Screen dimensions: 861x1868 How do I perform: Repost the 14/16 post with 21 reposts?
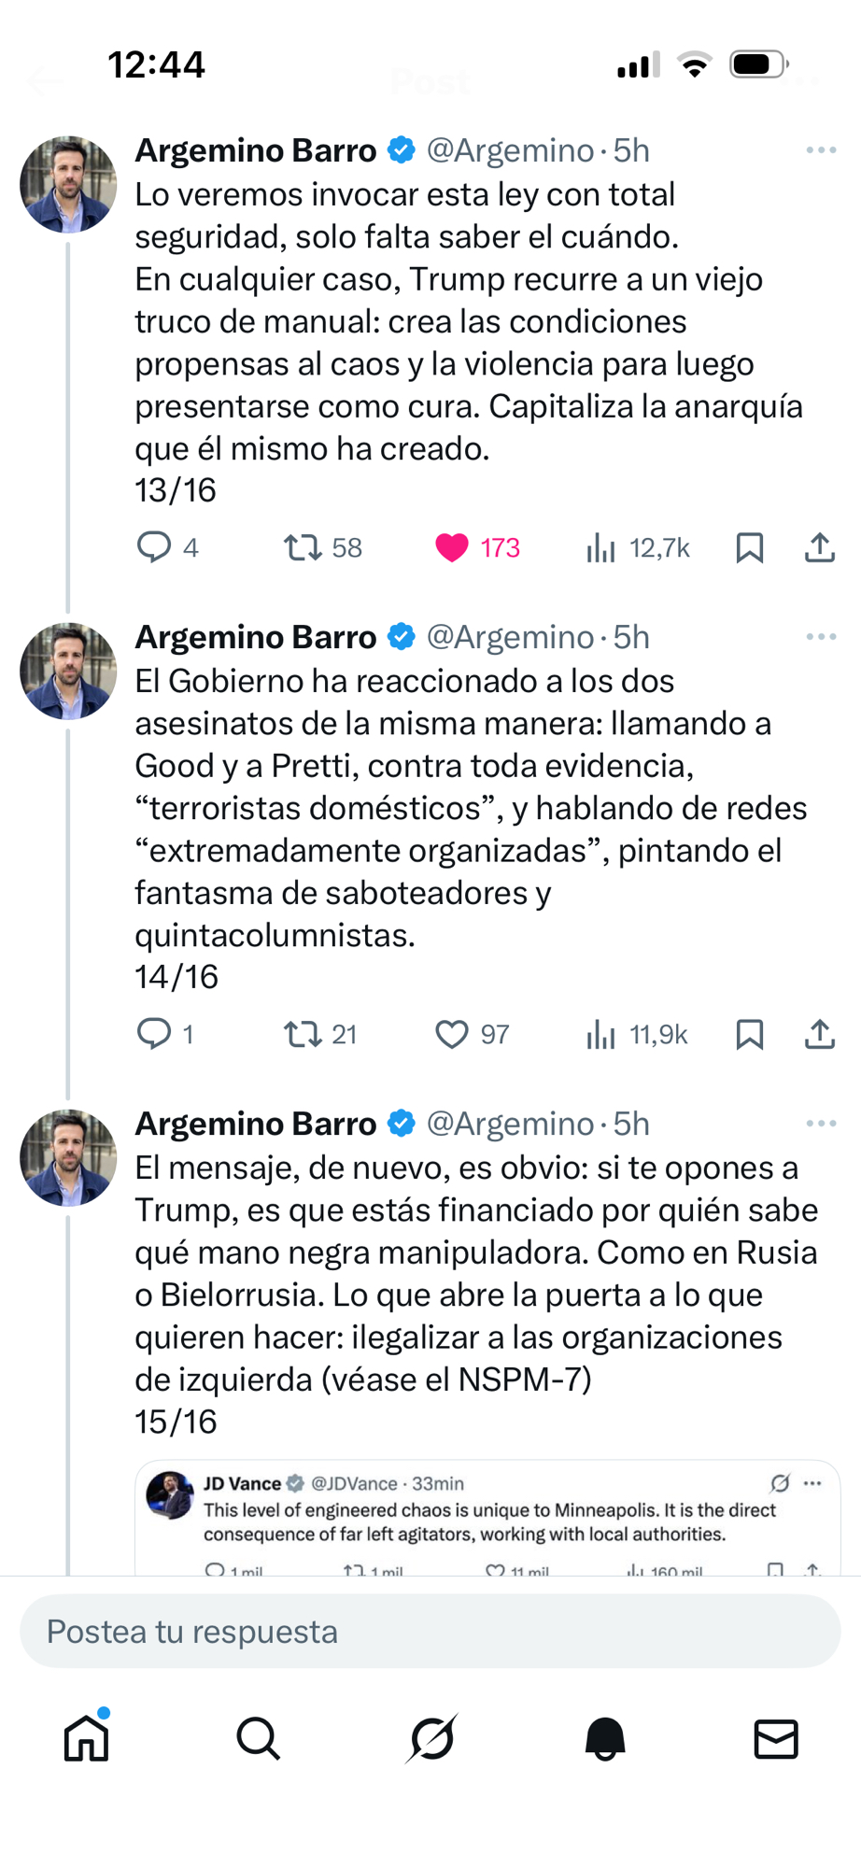303,1034
